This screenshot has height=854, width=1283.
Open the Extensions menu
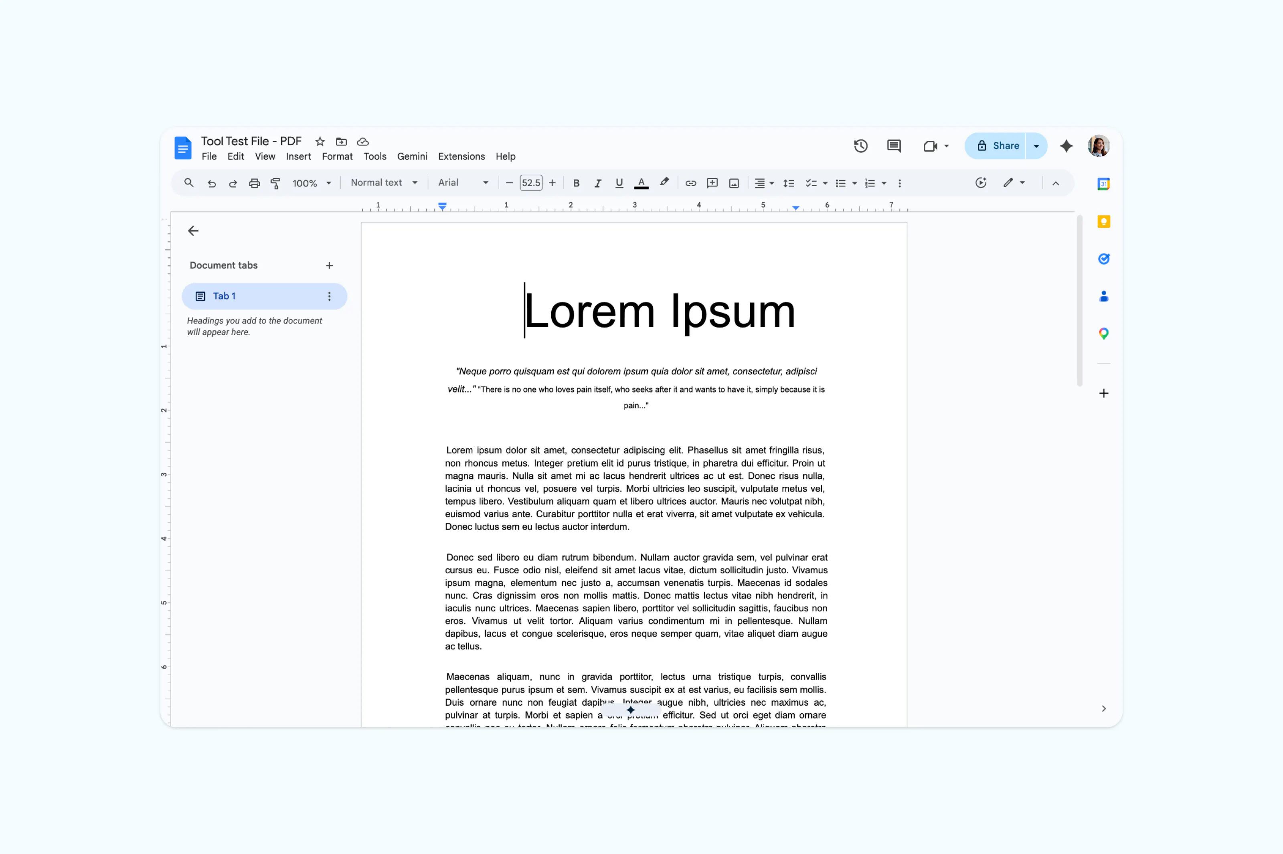(x=461, y=157)
